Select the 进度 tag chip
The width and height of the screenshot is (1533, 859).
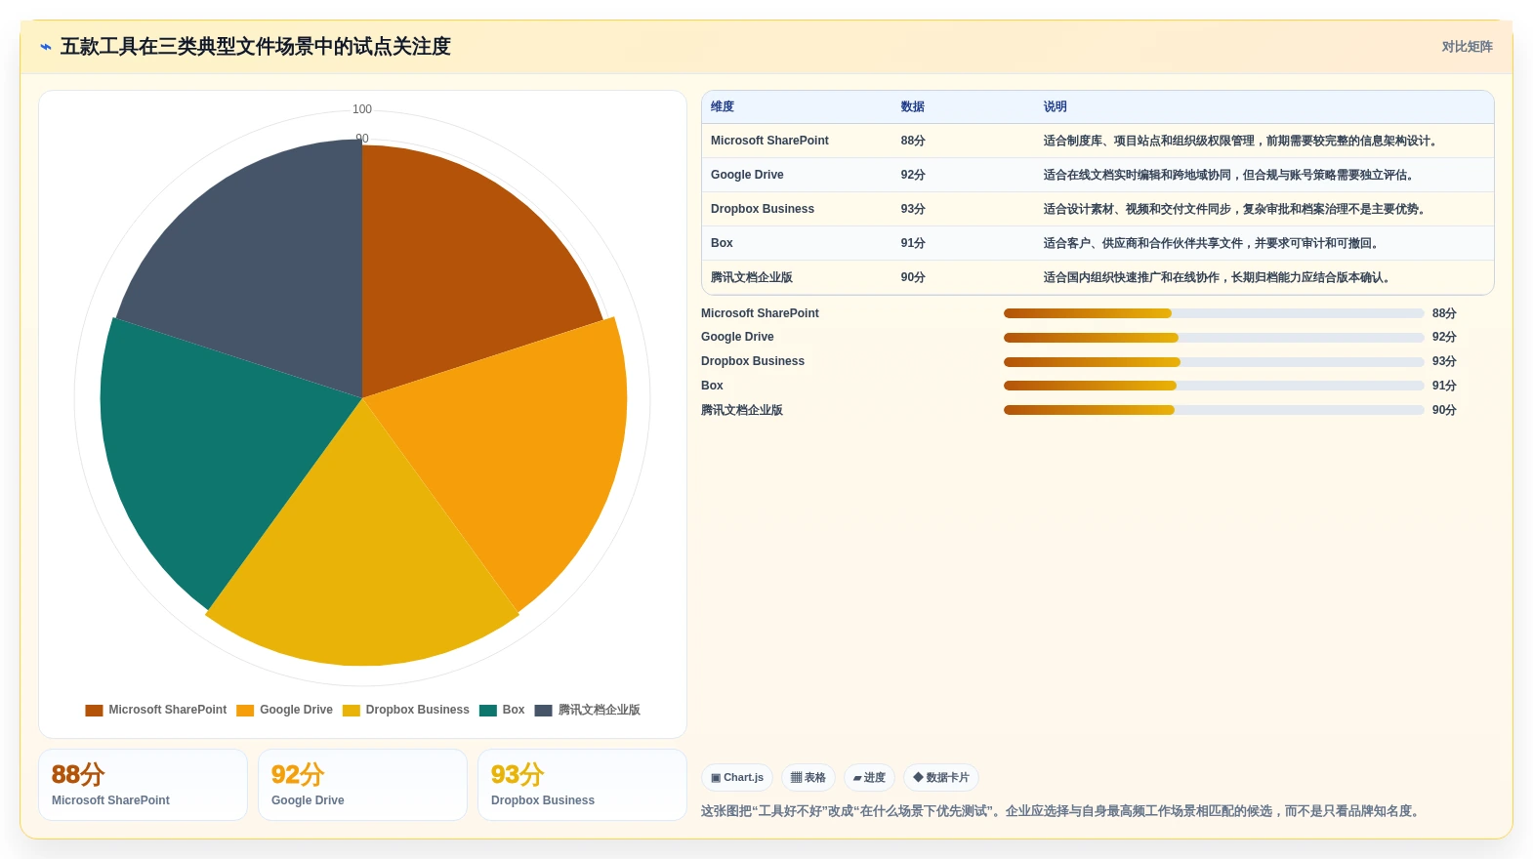pos(869,778)
